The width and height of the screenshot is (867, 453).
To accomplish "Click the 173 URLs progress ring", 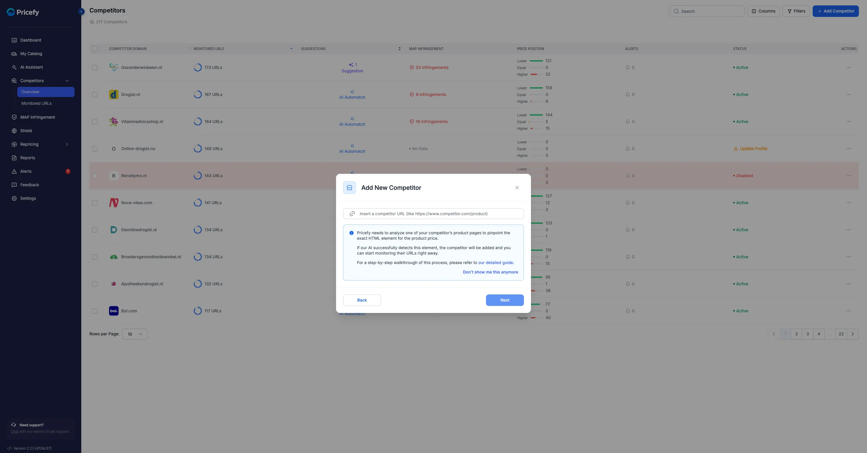I will point(198,68).
